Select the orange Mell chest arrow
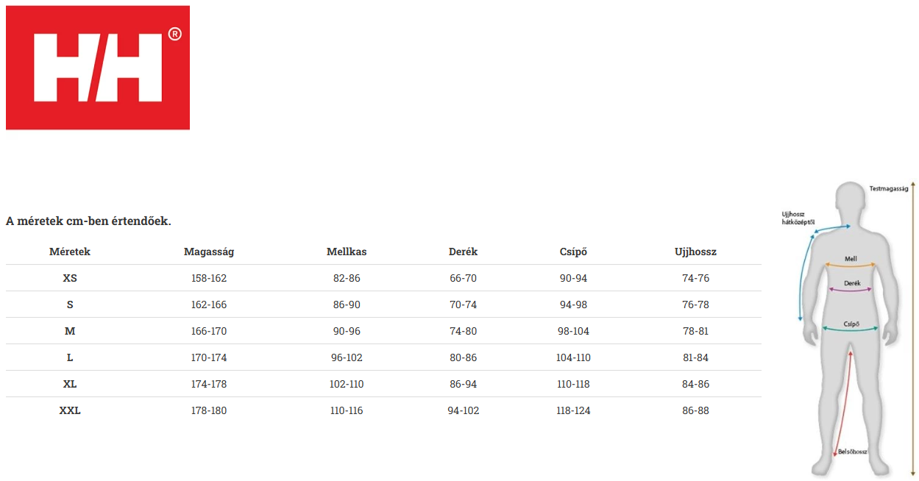The width and height of the screenshot is (919, 481). [851, 263]
